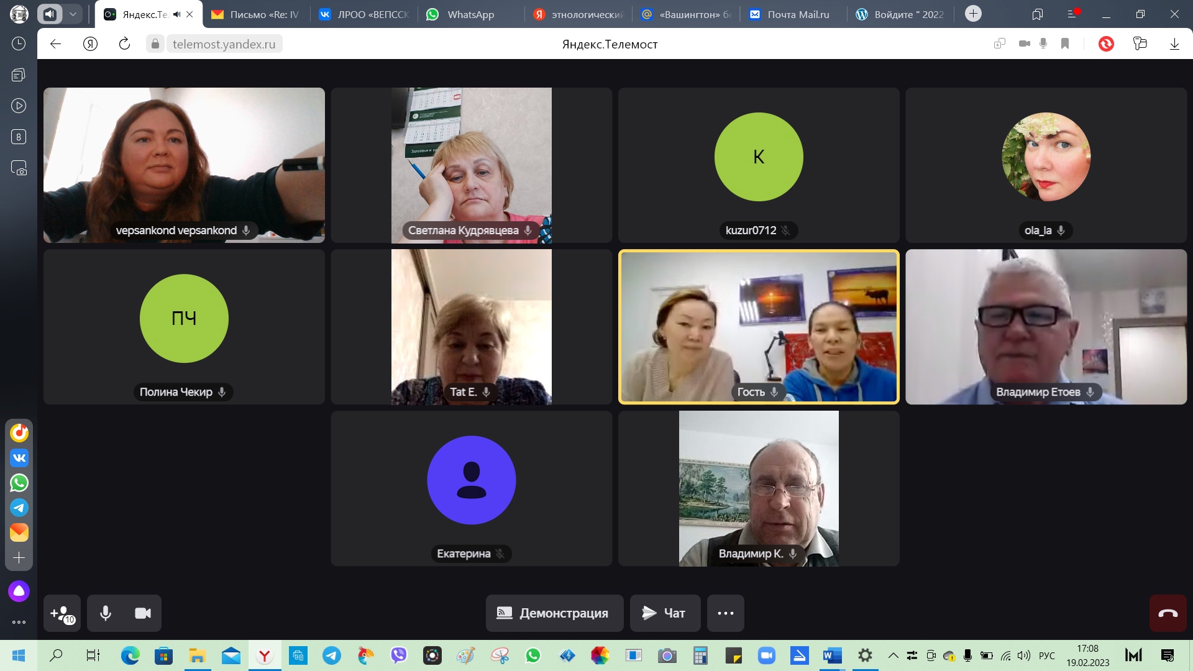Open the three-dots more options menu

tap(725, 614)
